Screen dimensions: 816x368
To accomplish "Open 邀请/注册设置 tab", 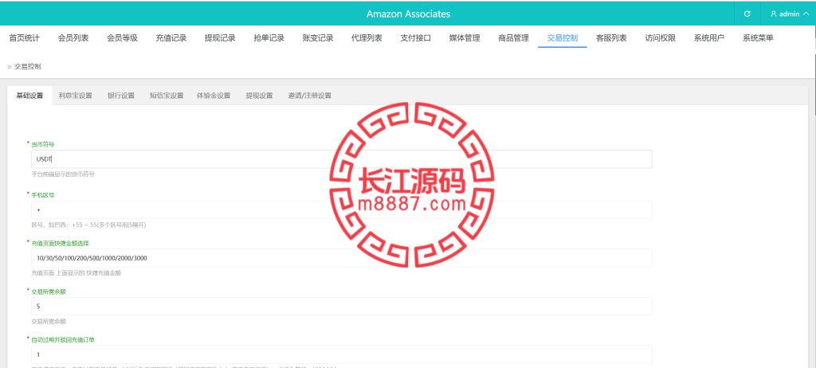I will 310,96.
